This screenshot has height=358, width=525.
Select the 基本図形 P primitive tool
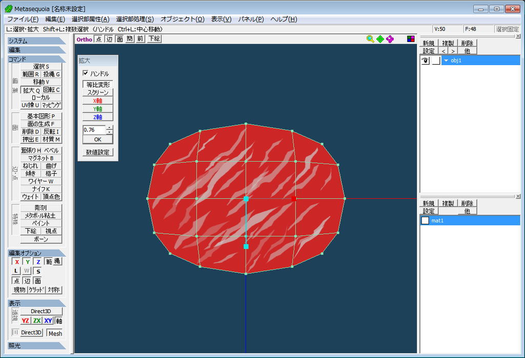pos(41,116)
